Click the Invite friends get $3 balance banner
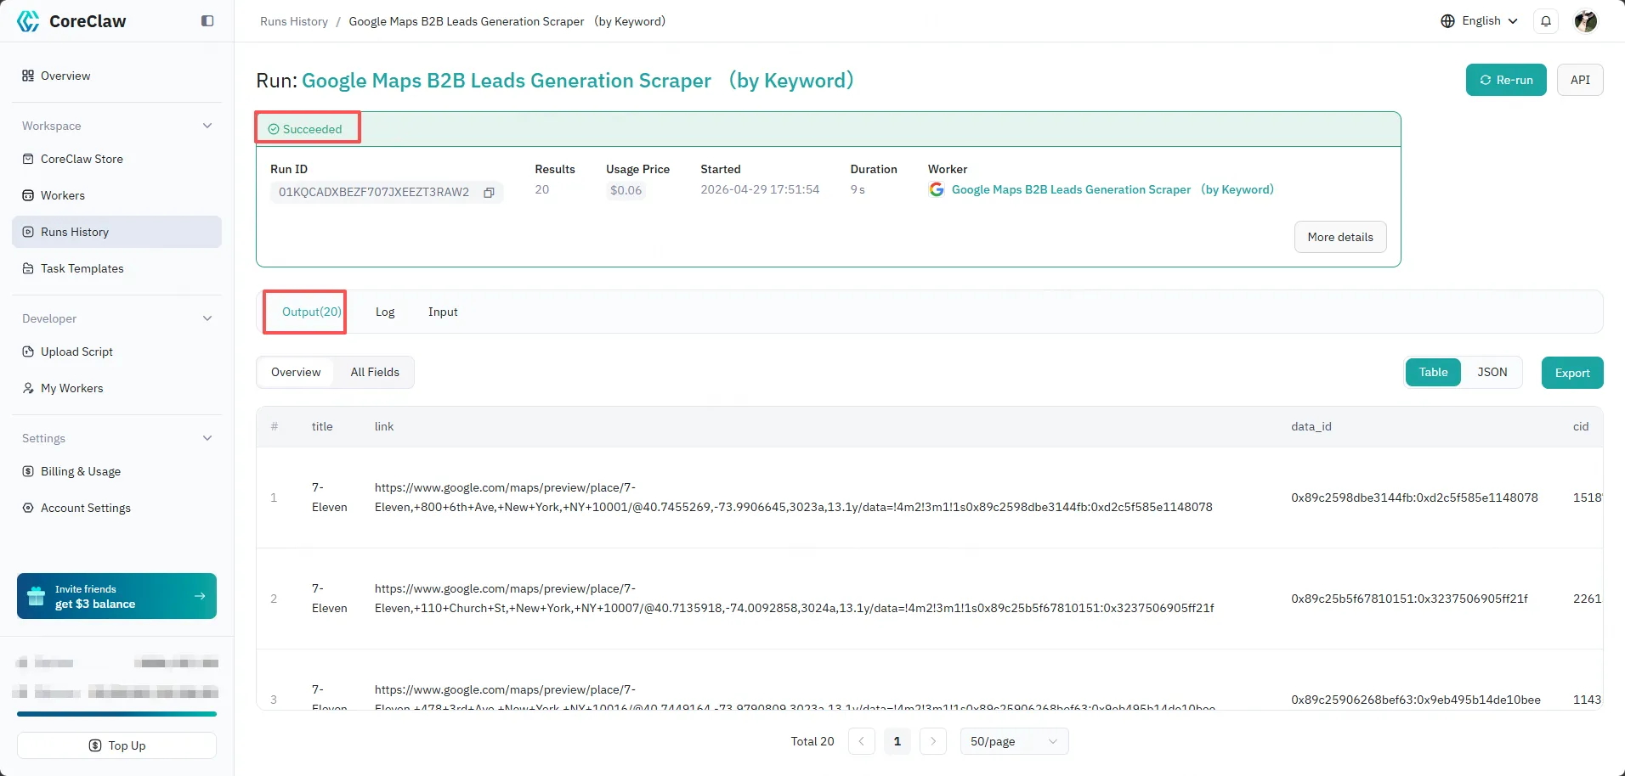 coord(116,596)
